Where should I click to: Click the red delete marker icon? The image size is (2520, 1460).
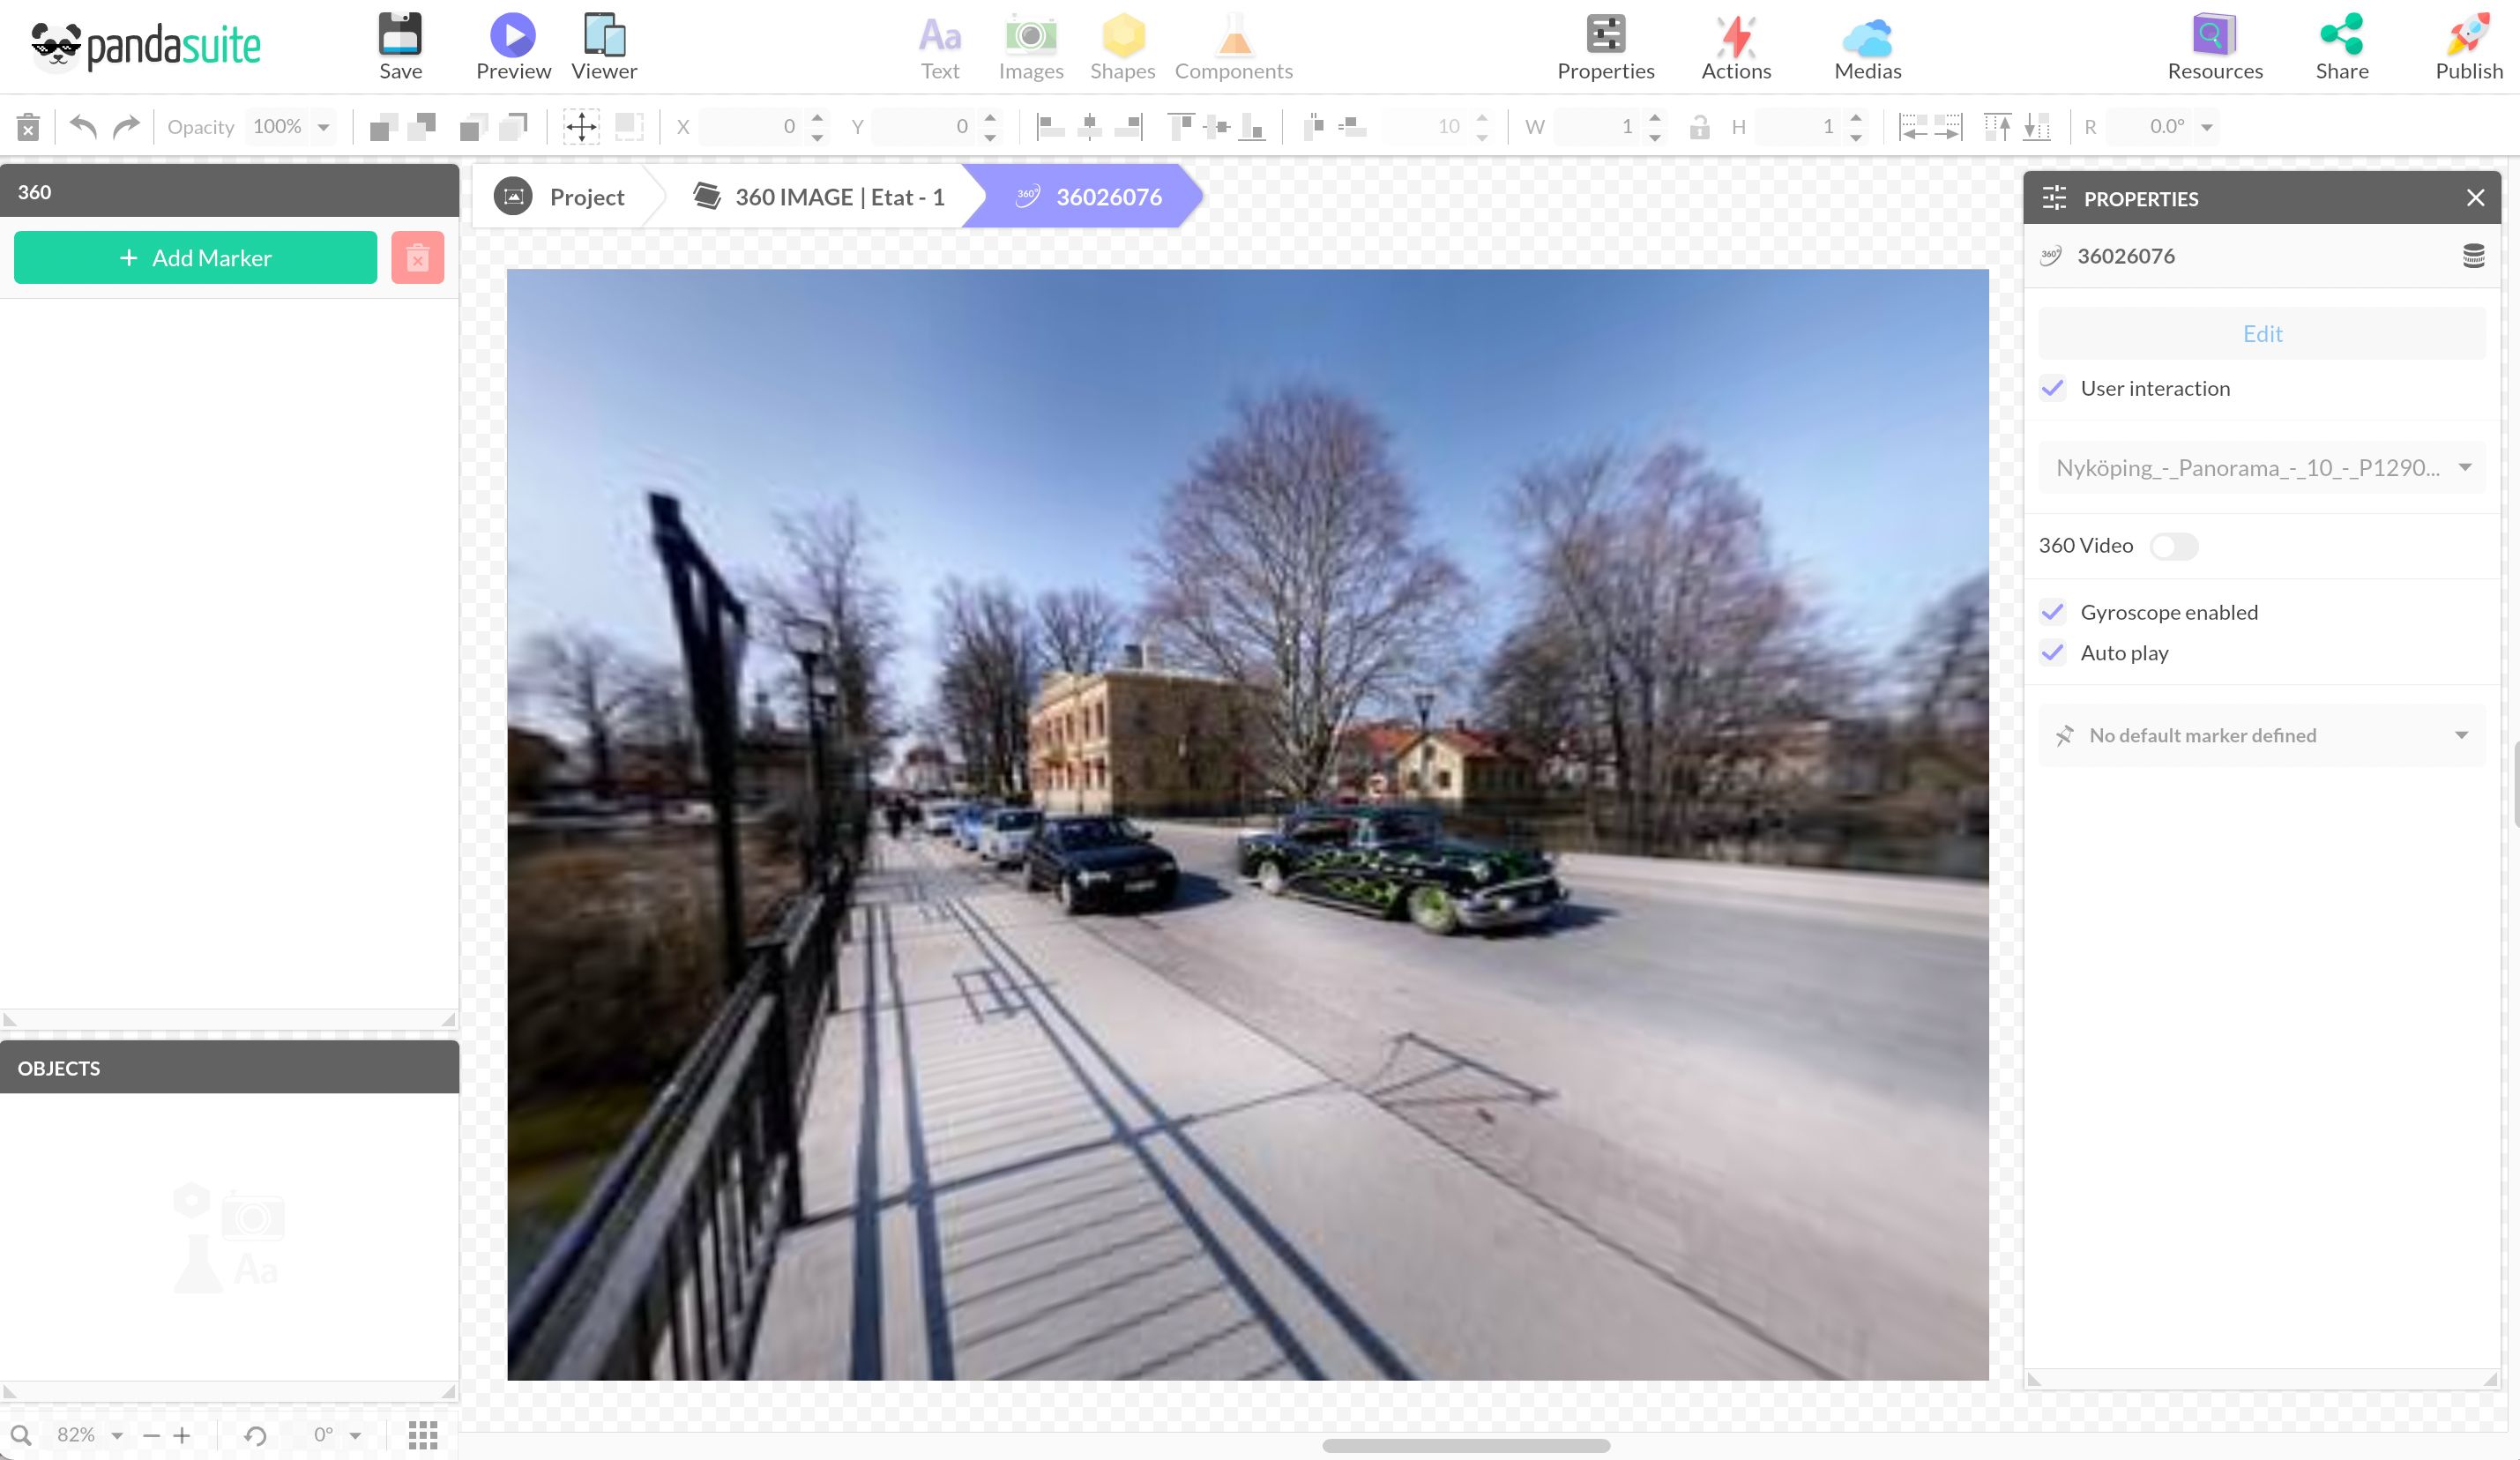(417, 258)
